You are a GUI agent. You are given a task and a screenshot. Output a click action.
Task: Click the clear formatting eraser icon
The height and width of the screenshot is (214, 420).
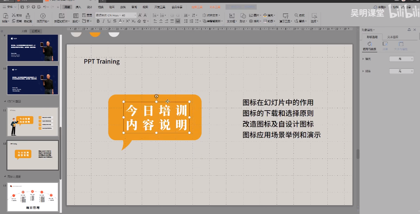click(x=139, y=21)
